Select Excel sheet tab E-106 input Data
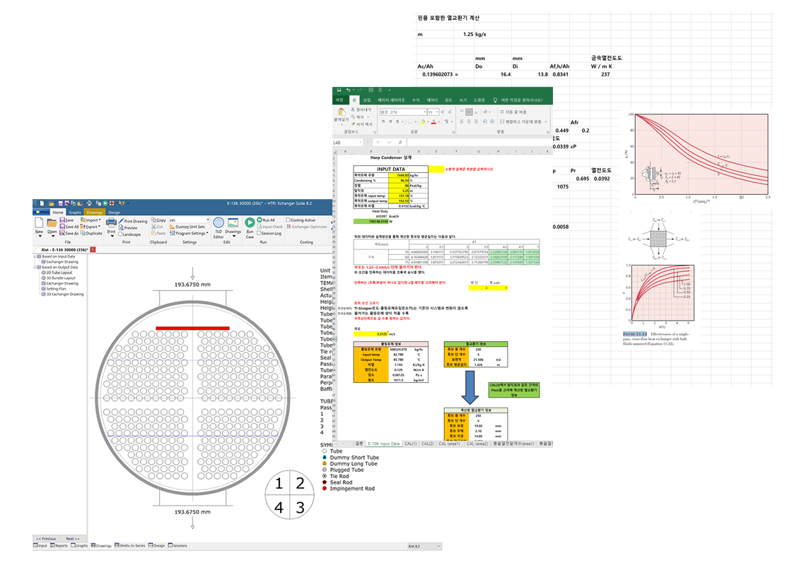 click(x=384, y=444)
